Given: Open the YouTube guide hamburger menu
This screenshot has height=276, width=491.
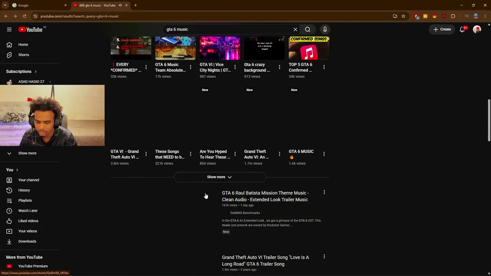Looking at the screenshot, I should click(9, 30).
